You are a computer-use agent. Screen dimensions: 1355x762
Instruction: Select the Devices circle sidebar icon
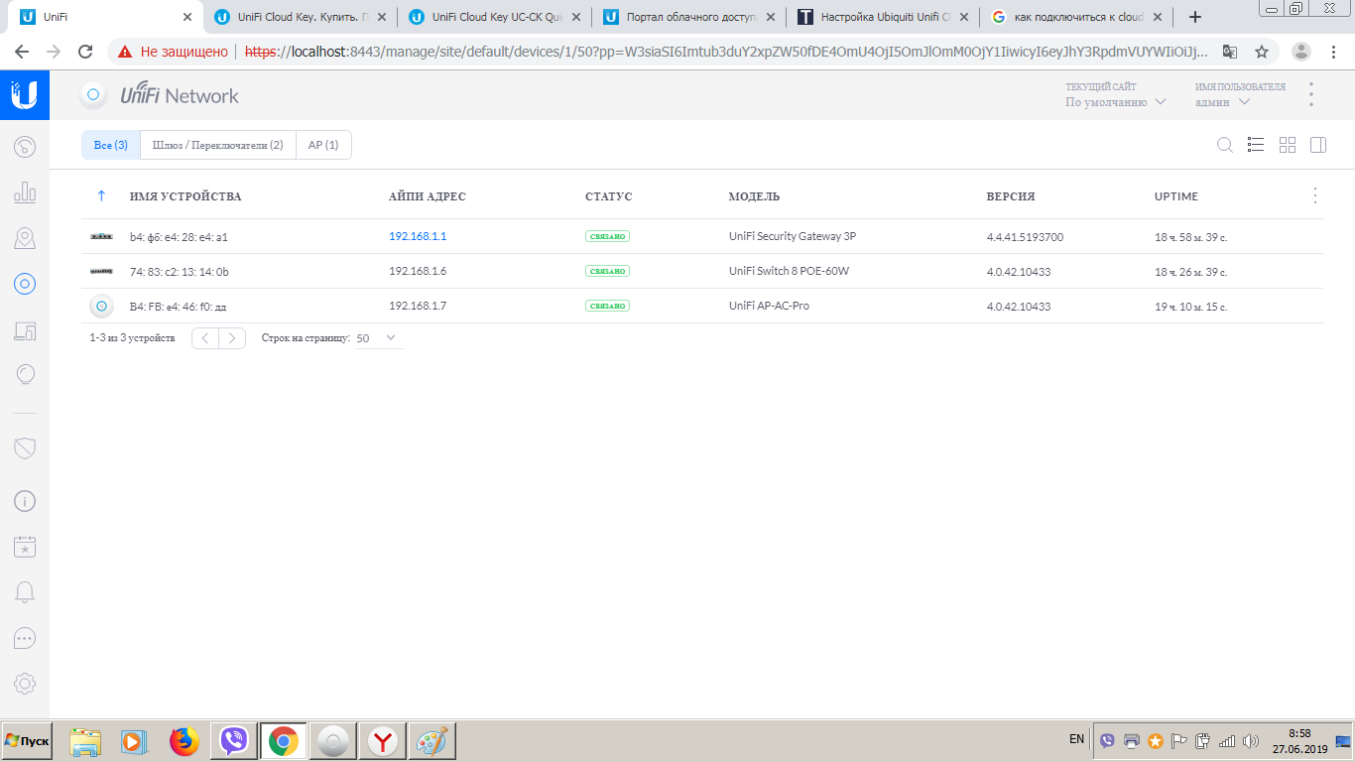point(25,284)
